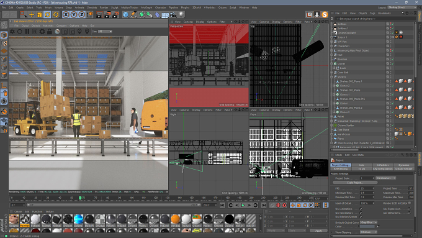This screenshot has height=238, width=422.
Task: Open Octane Live Viewer settings gear
Action: tap(42, 32)
